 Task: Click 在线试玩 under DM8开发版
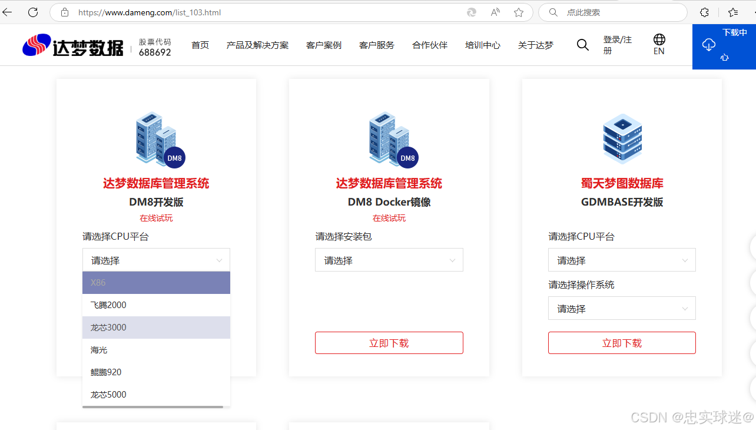tap(156, 218)
